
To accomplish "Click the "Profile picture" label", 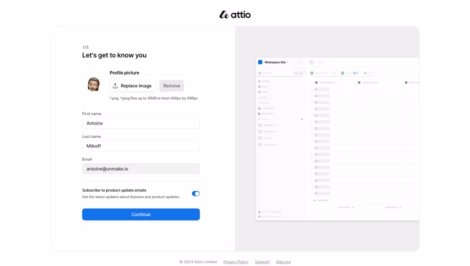I will pos(124,73).
